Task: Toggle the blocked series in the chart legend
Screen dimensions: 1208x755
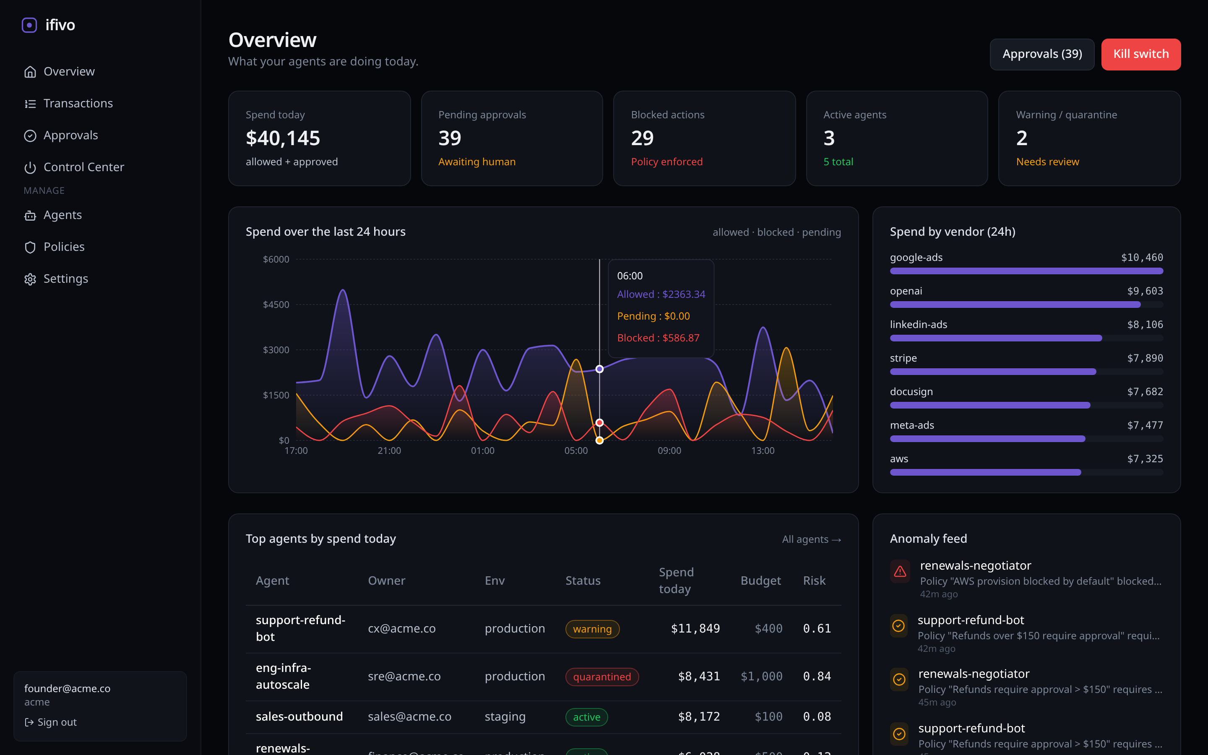Action: 775,232
